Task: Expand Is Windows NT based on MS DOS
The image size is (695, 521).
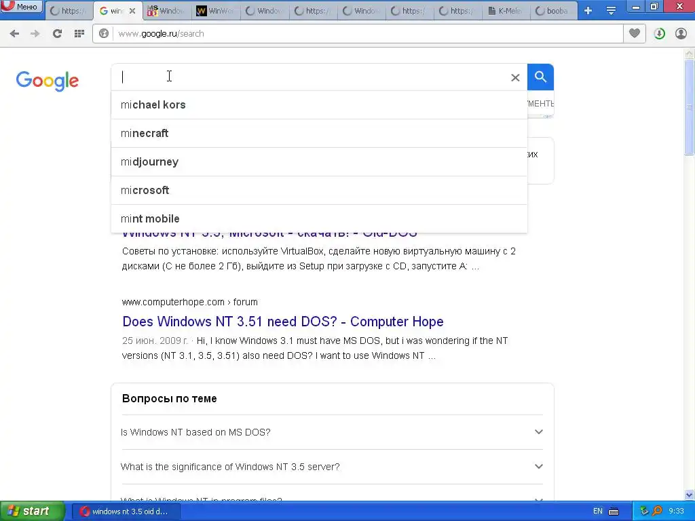Action: pyautogui.click(x=331, y=432)
